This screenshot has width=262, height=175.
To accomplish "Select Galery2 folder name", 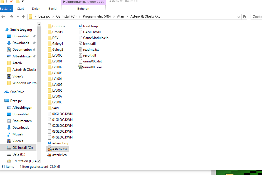I will tap(58, 50).
